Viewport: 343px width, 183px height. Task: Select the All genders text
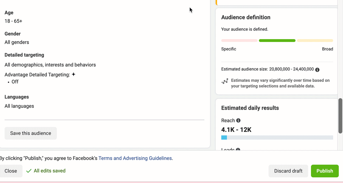[17, 42]
